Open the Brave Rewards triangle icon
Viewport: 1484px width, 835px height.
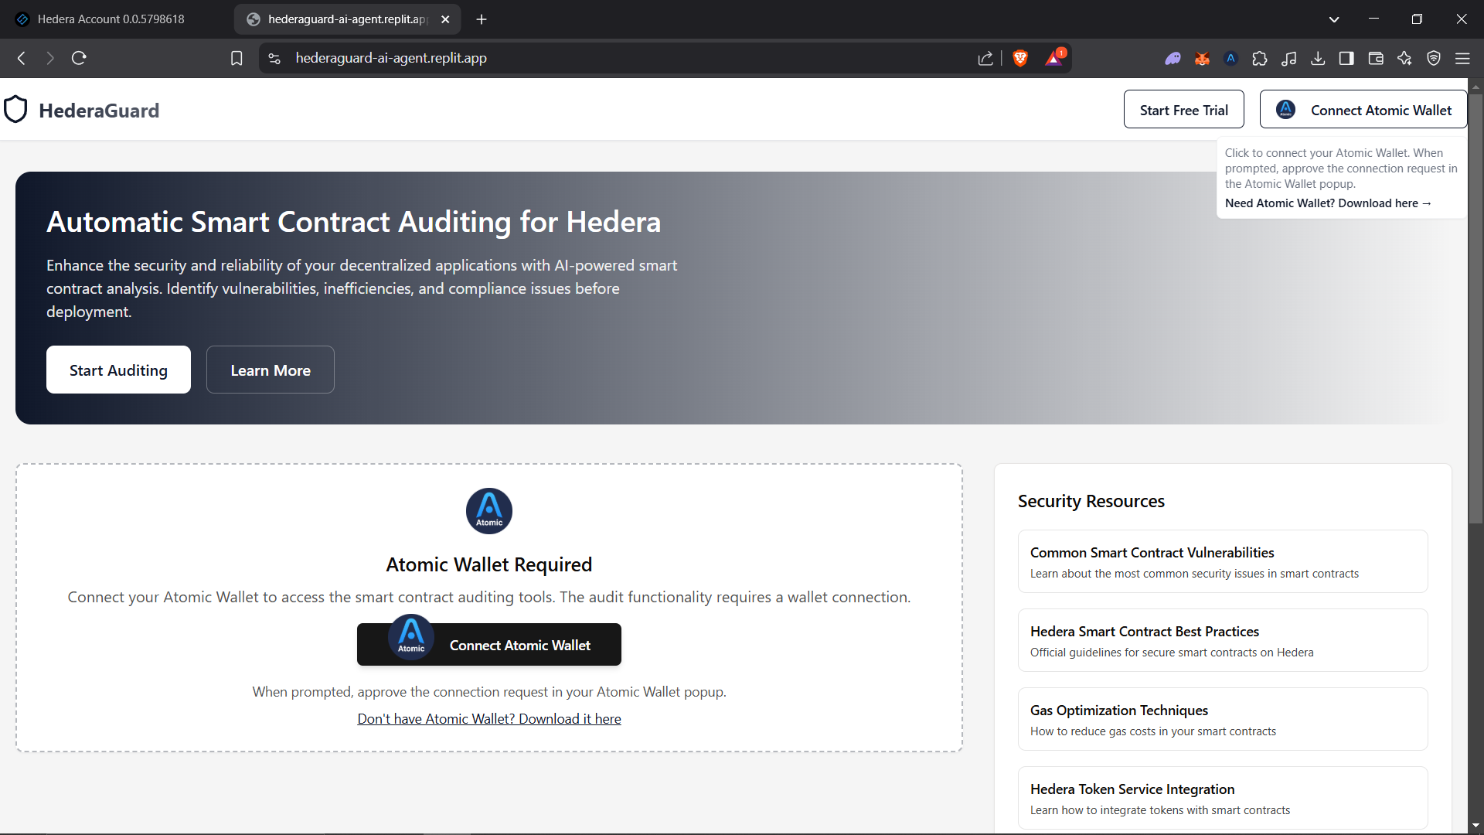pos(1054,58)
